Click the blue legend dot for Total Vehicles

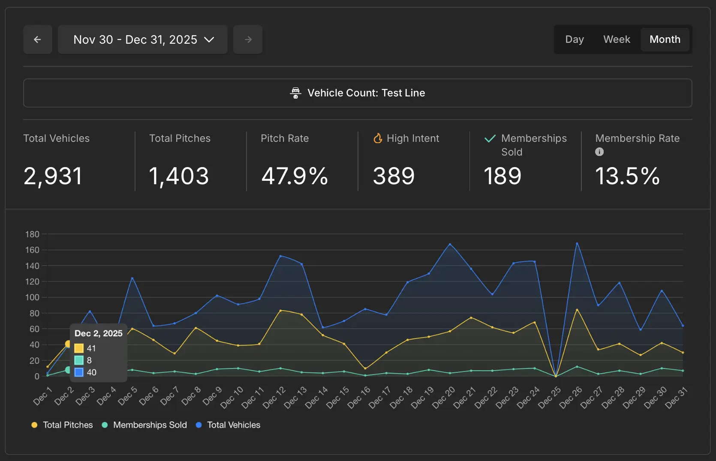[198, 425]
